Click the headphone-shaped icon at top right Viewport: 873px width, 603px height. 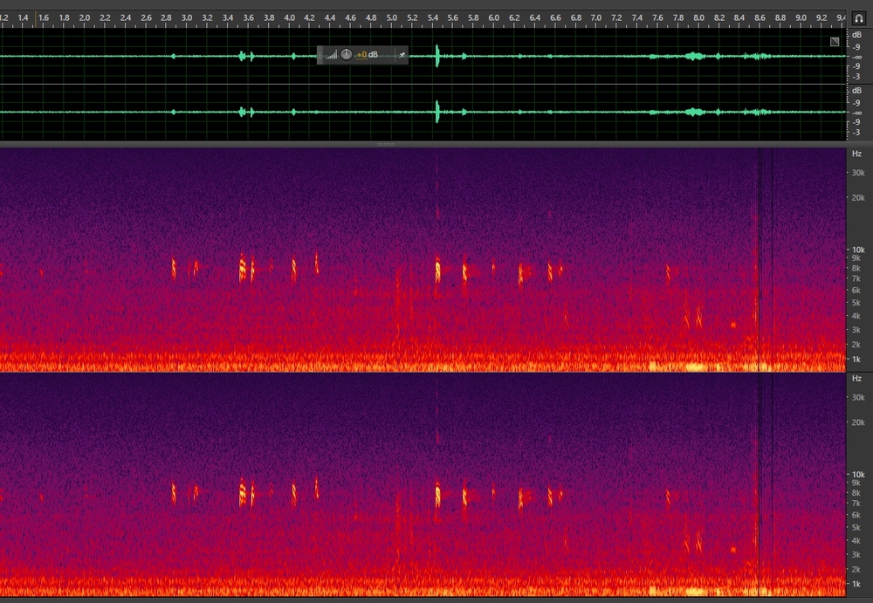click(x=858, y=17)
